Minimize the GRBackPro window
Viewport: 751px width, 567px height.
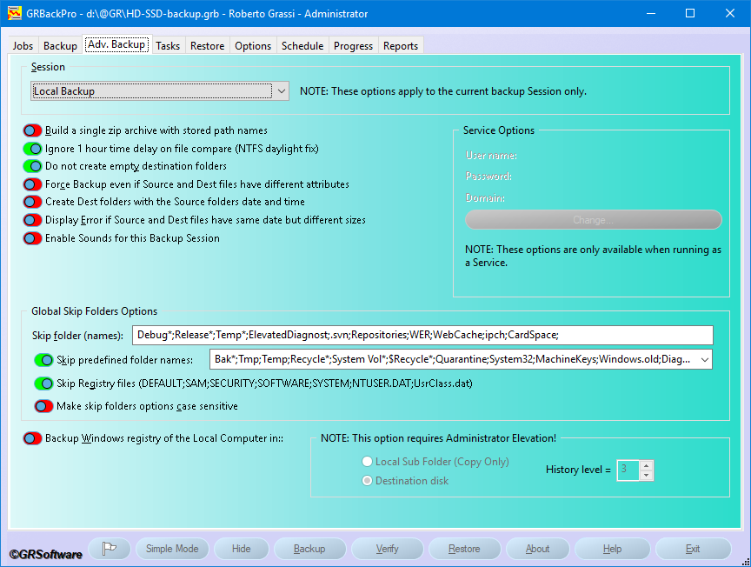650,13
